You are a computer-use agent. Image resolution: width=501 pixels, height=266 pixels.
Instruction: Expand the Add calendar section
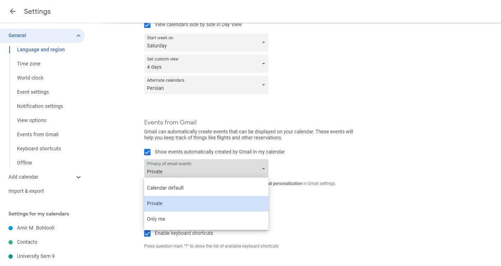[x=78, y=177]
